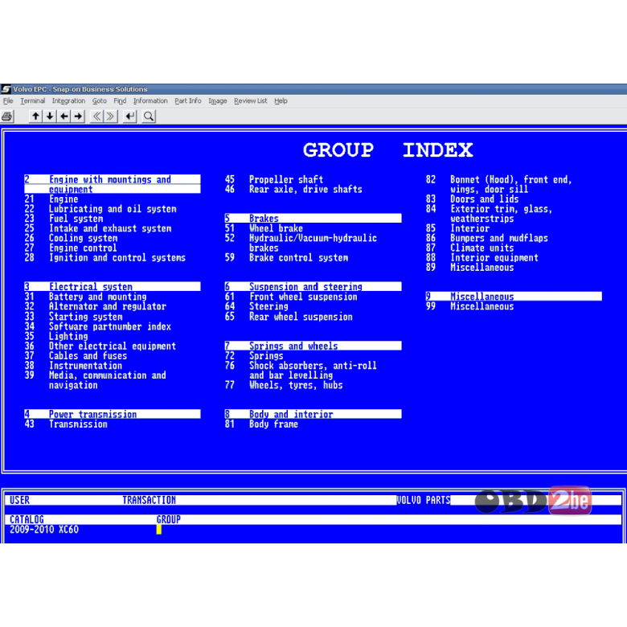Click the left arrow toolbar button
627x627 pixels.
tap(64, 117)
